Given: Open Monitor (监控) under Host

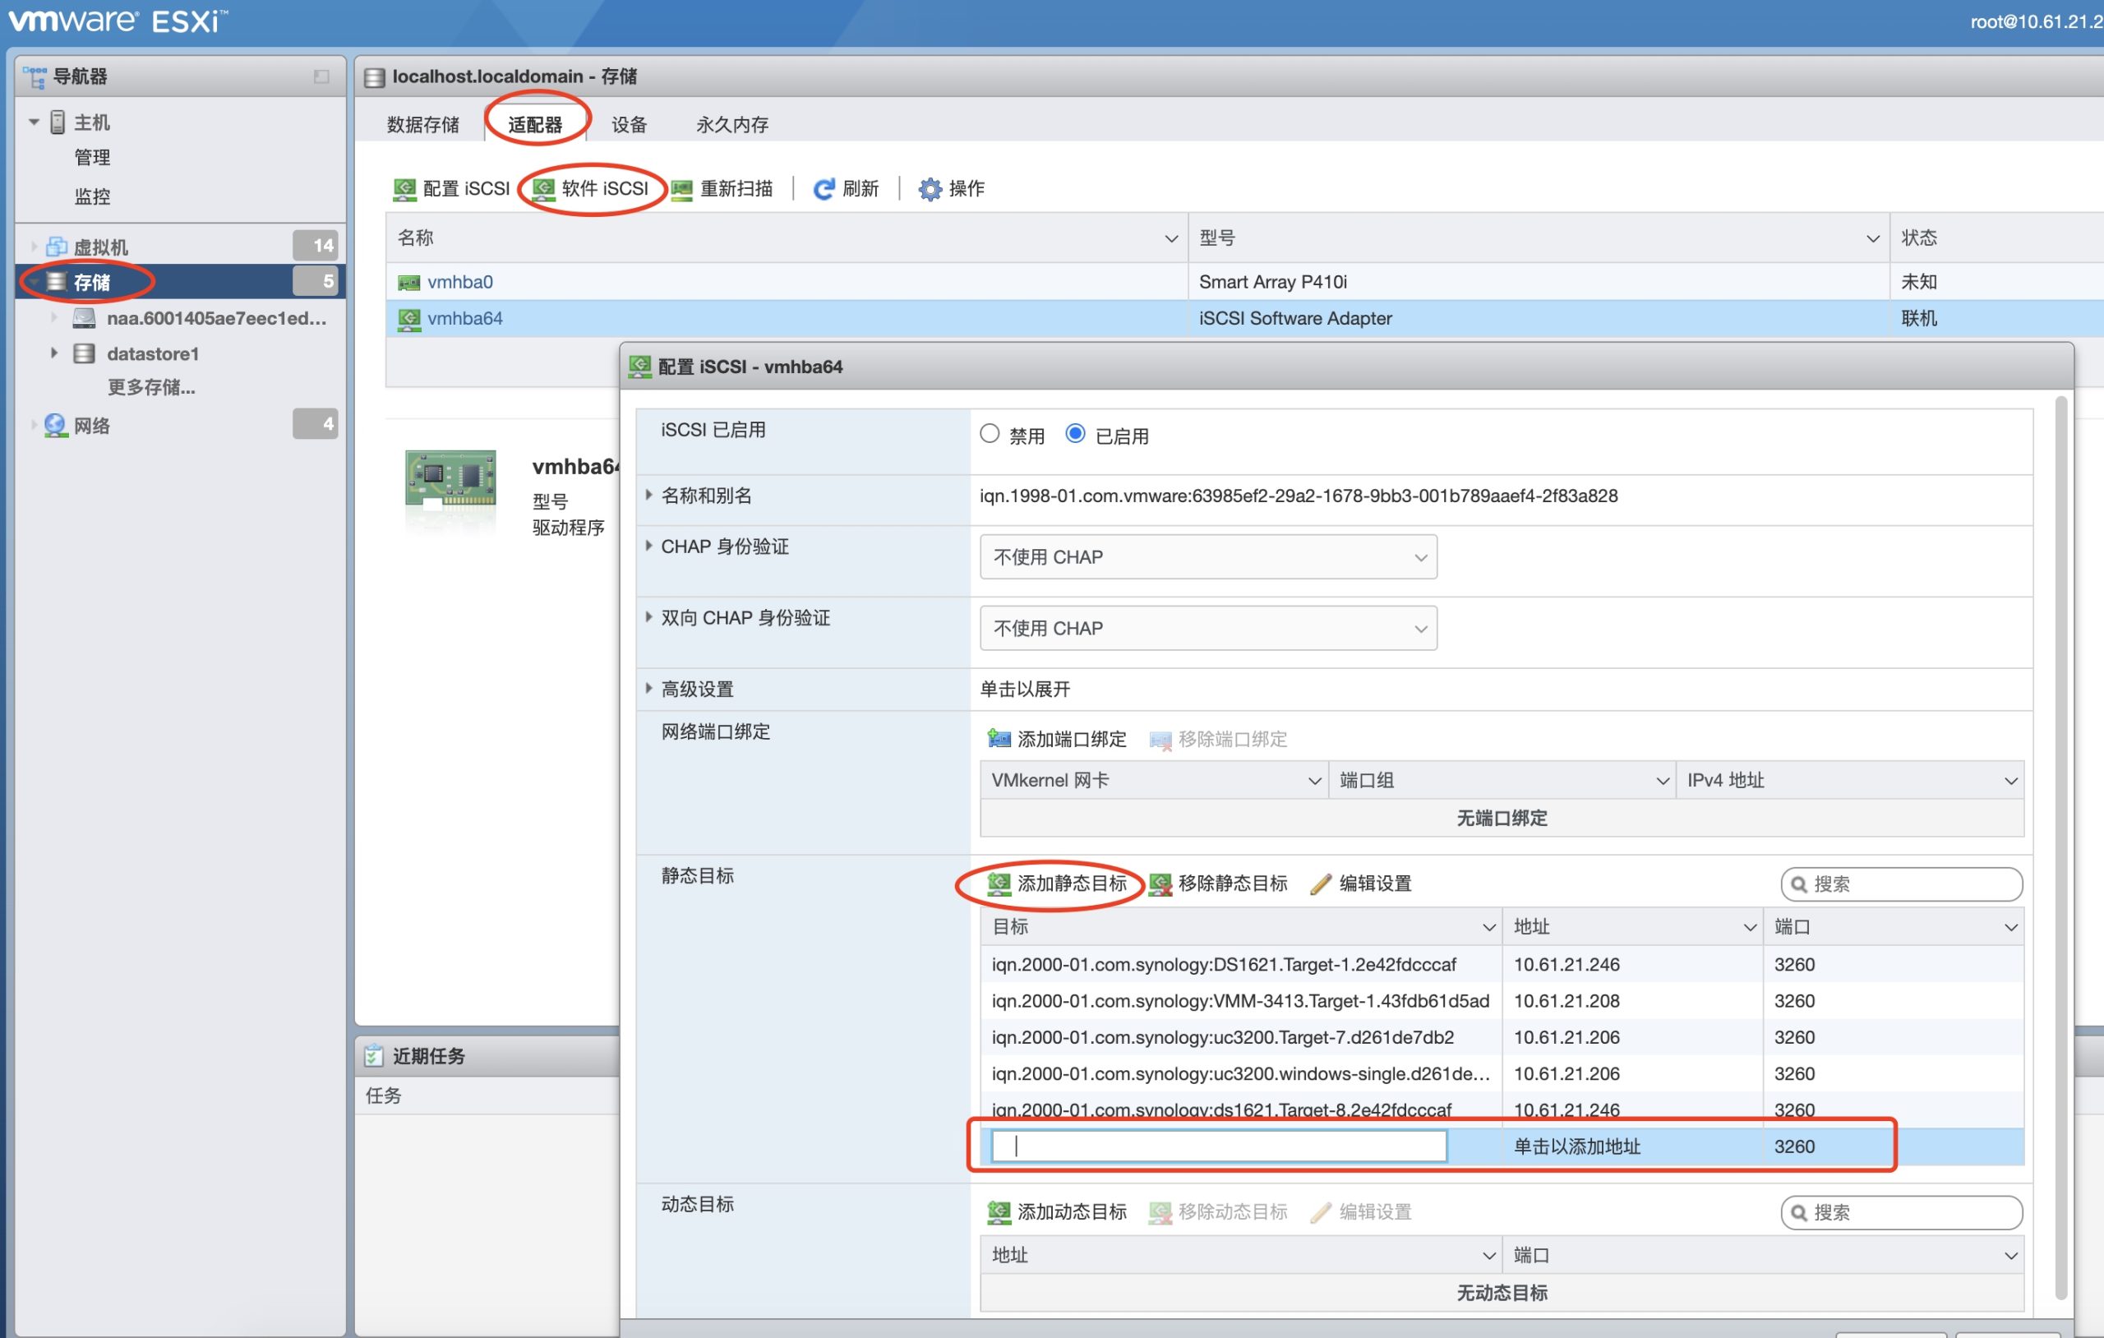Looking at the screenshot, I should coord(92,196).
